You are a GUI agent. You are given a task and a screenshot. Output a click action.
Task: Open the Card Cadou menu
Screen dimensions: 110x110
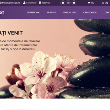90,12
